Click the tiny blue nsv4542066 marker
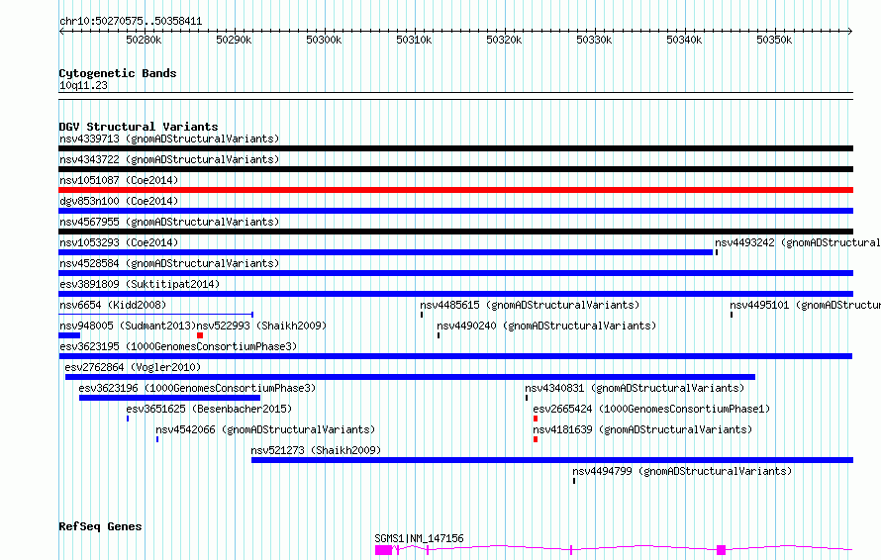 pyautogui.click(x=157, y=439)
